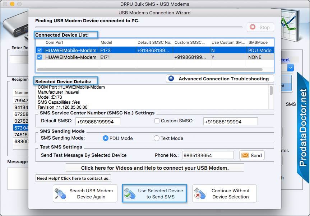310x216 pixels.
Task: Click the Model column header
Action: [117, 42]
